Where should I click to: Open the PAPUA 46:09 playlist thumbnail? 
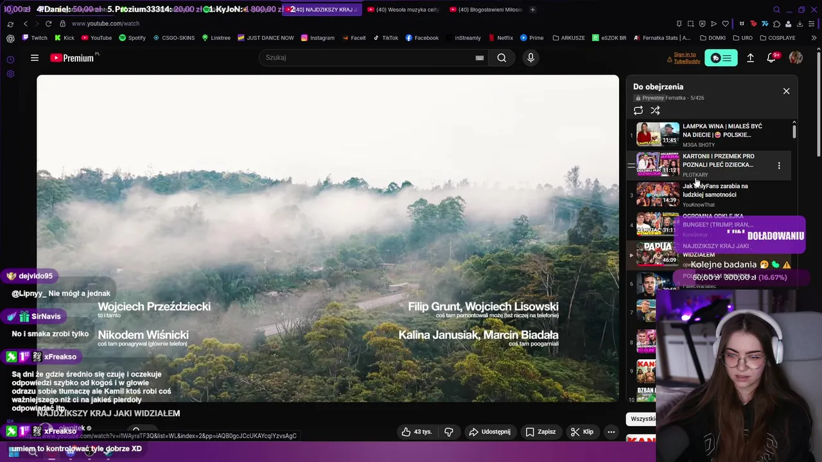(658, 253)
